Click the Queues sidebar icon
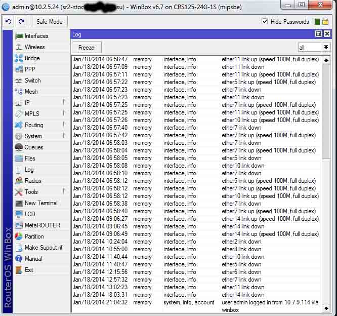The width and height of the screenshot is (337, 316). click(19, 147)
